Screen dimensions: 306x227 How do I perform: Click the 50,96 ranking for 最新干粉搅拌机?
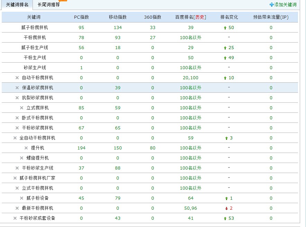click(x=190, y=208)
